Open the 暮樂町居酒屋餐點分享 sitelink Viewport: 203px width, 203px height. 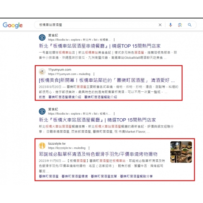pos(136,176)
